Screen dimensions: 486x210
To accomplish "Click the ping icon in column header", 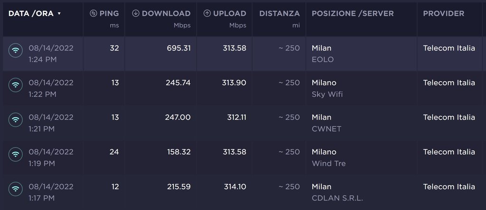I will click(x=93, y=14).
